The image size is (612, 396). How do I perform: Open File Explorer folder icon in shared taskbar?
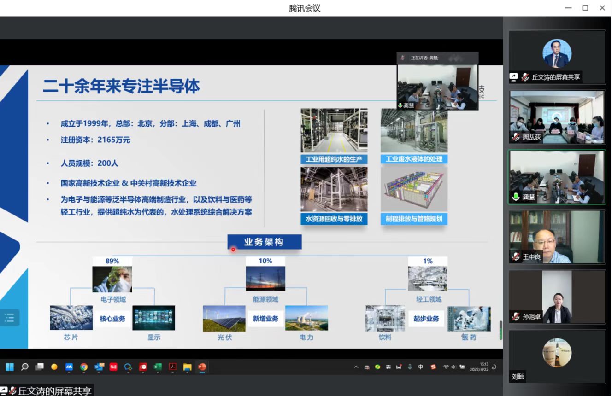[x=187, y=367]
